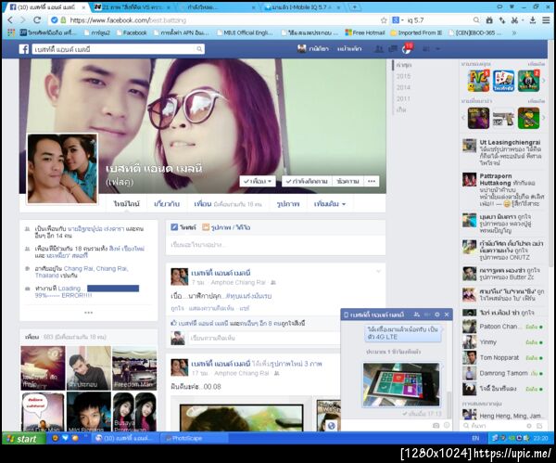
Task: Open the Yinmy chat contact
Action: [503, 342]
